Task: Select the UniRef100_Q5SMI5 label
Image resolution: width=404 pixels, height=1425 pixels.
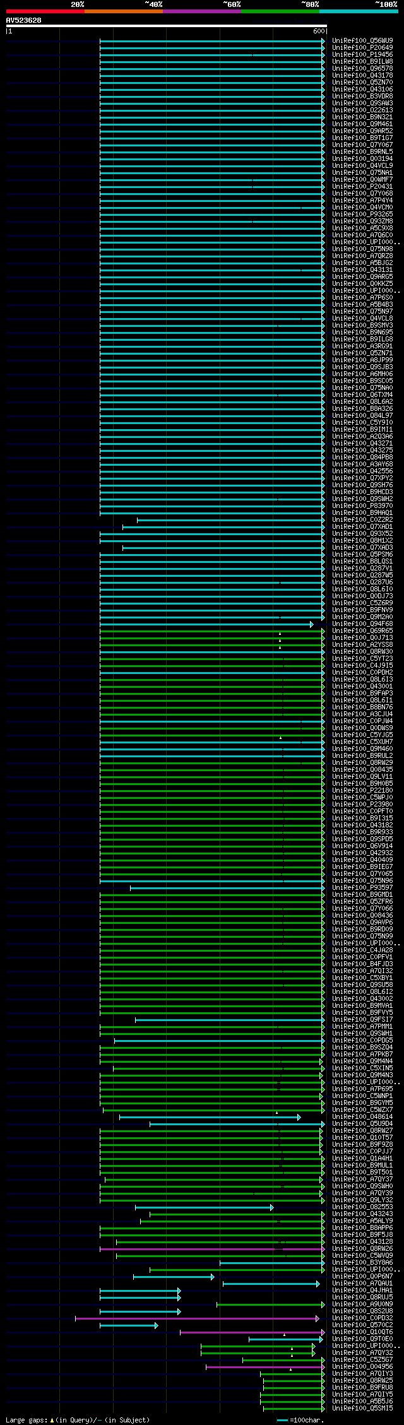Action: [362, 1409]
